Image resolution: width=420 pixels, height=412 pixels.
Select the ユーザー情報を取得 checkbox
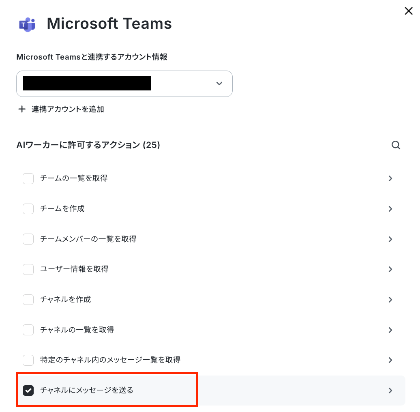28,269
